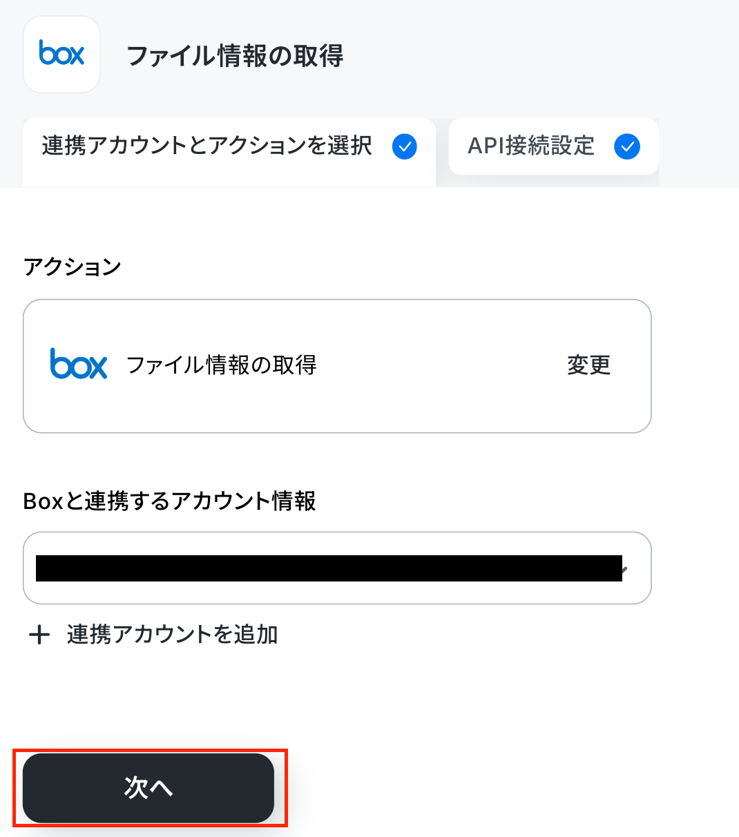
Task: Click the redacted account name in the field
Action: pyautogui.click(x=329, y=568)
